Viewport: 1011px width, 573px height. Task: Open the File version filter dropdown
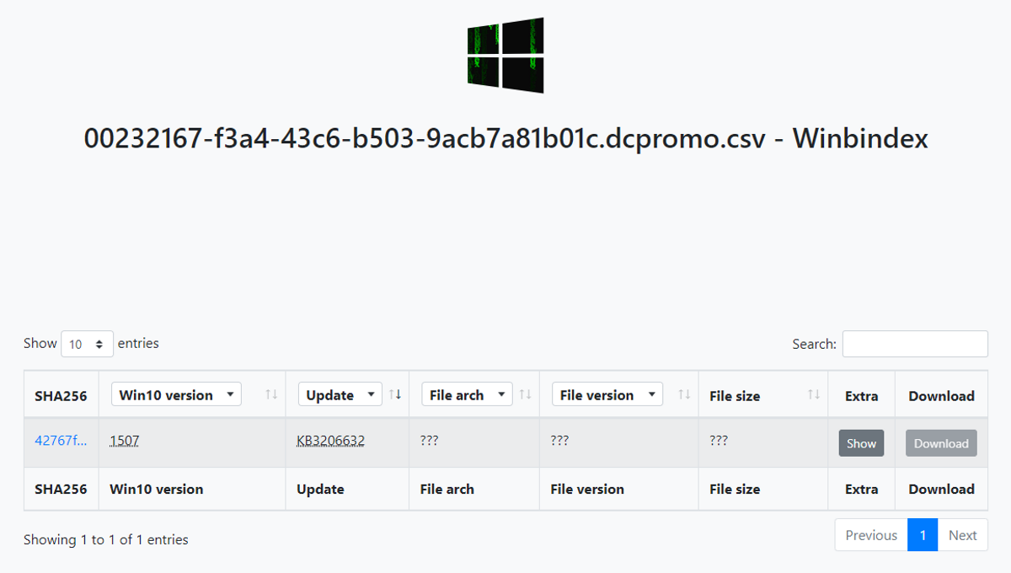pyautogui.click(x=607, y=394)
